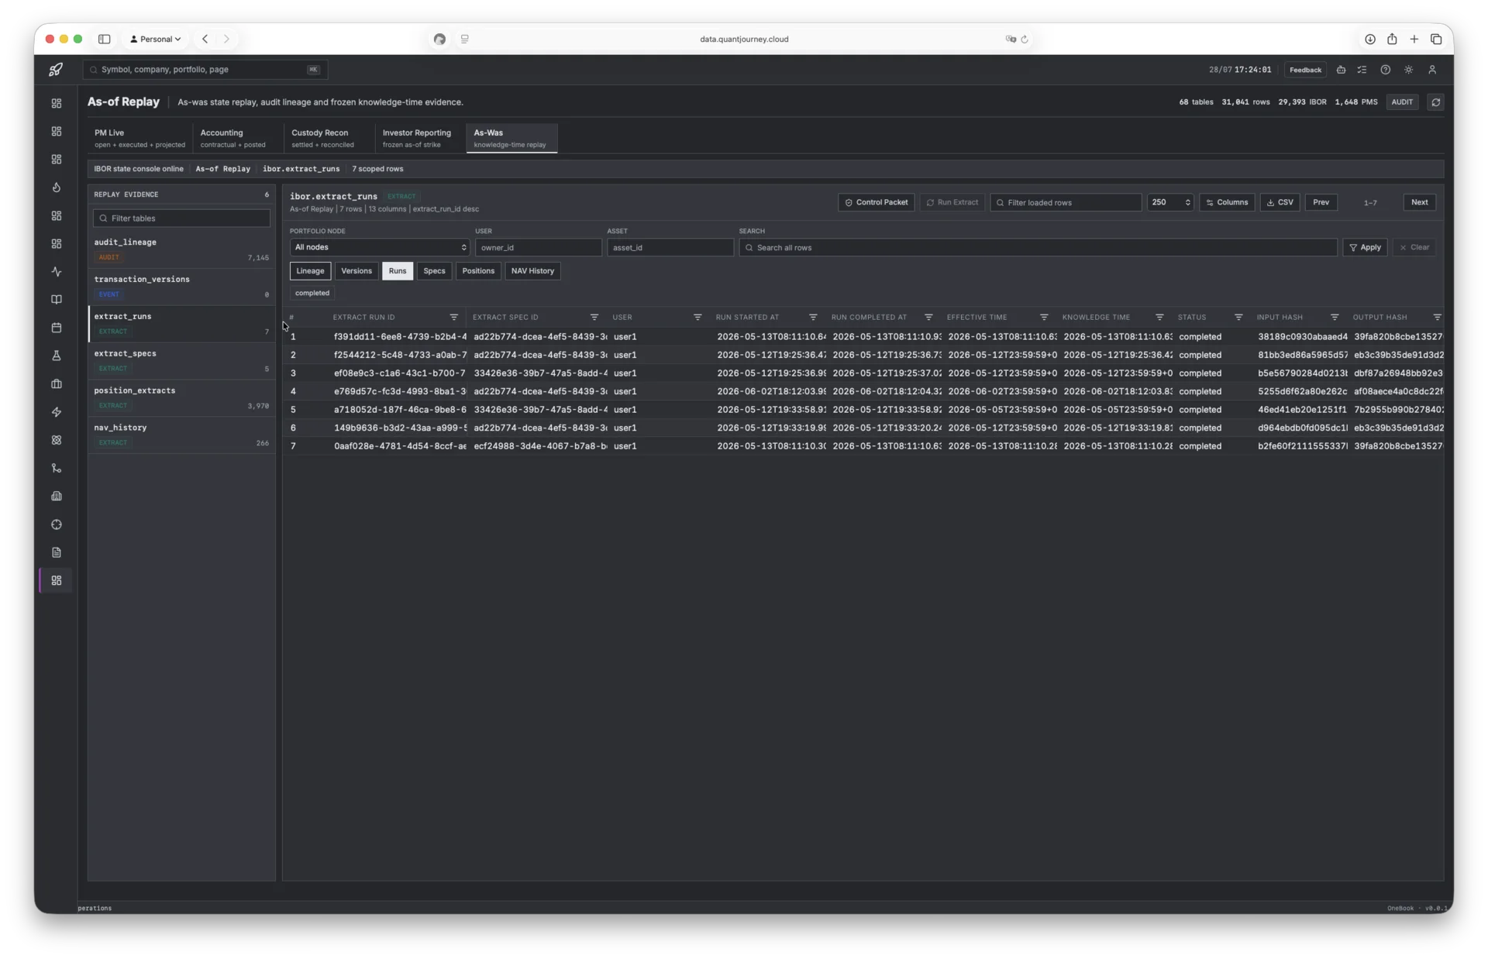Open the checklist tasks icon in the header
1488x959 pixels.
1362,70
